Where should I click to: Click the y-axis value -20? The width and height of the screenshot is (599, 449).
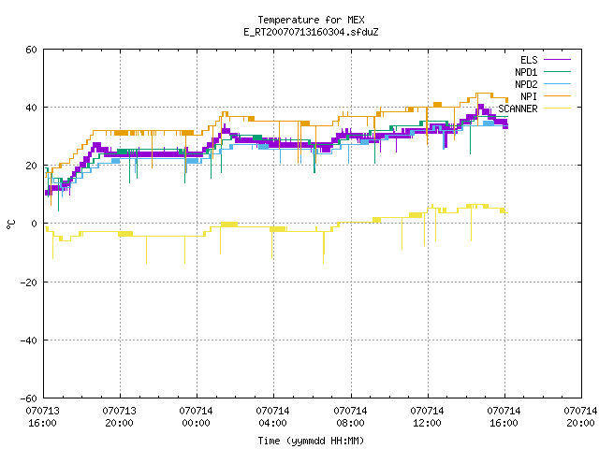[29, 282]
